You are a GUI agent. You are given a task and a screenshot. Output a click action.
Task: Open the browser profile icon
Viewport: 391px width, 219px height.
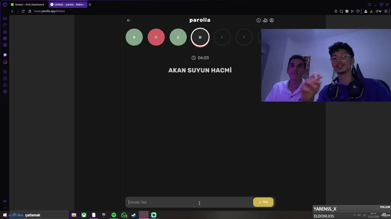pyautogui.click(x=366, y=11)
